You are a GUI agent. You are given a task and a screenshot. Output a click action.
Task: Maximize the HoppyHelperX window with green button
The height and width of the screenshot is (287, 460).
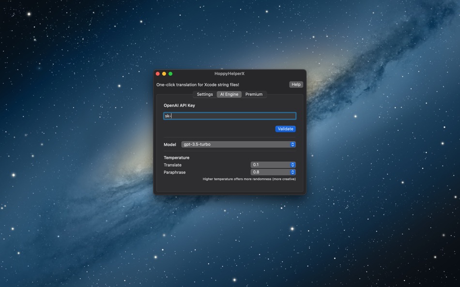coord(170,74)
